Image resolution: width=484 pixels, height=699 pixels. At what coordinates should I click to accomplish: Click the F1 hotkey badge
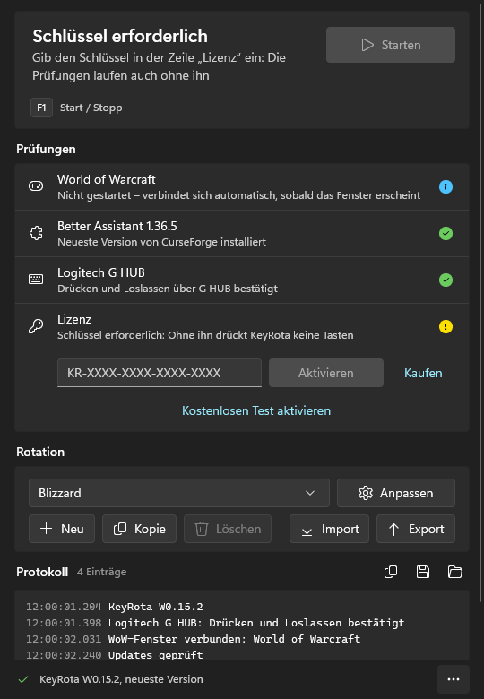coord(41,108)
